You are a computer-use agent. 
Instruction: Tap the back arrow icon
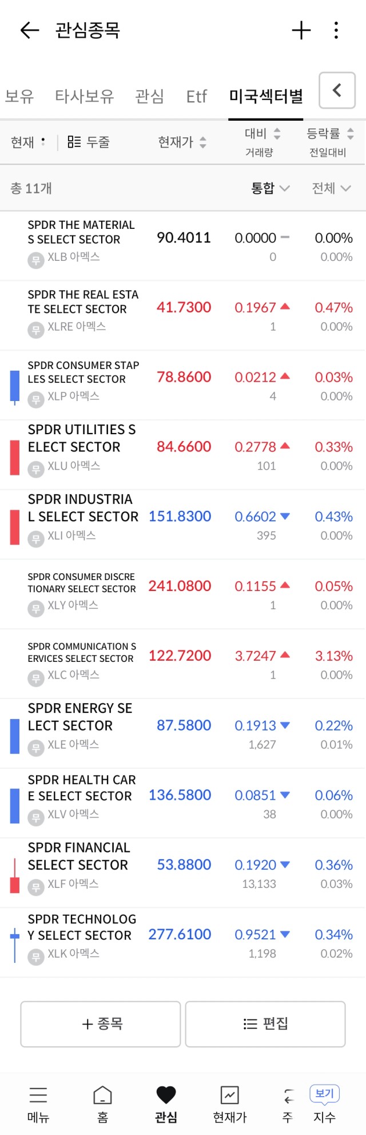[x=30, y=30]
